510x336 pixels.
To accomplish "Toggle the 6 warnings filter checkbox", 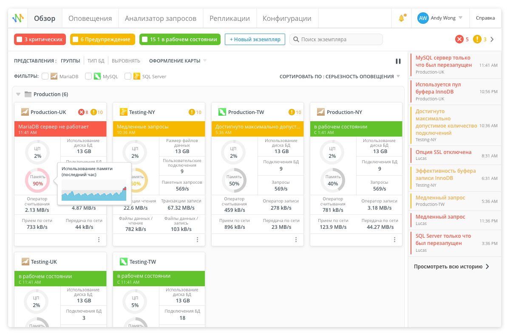I will (x=75, y=40).
